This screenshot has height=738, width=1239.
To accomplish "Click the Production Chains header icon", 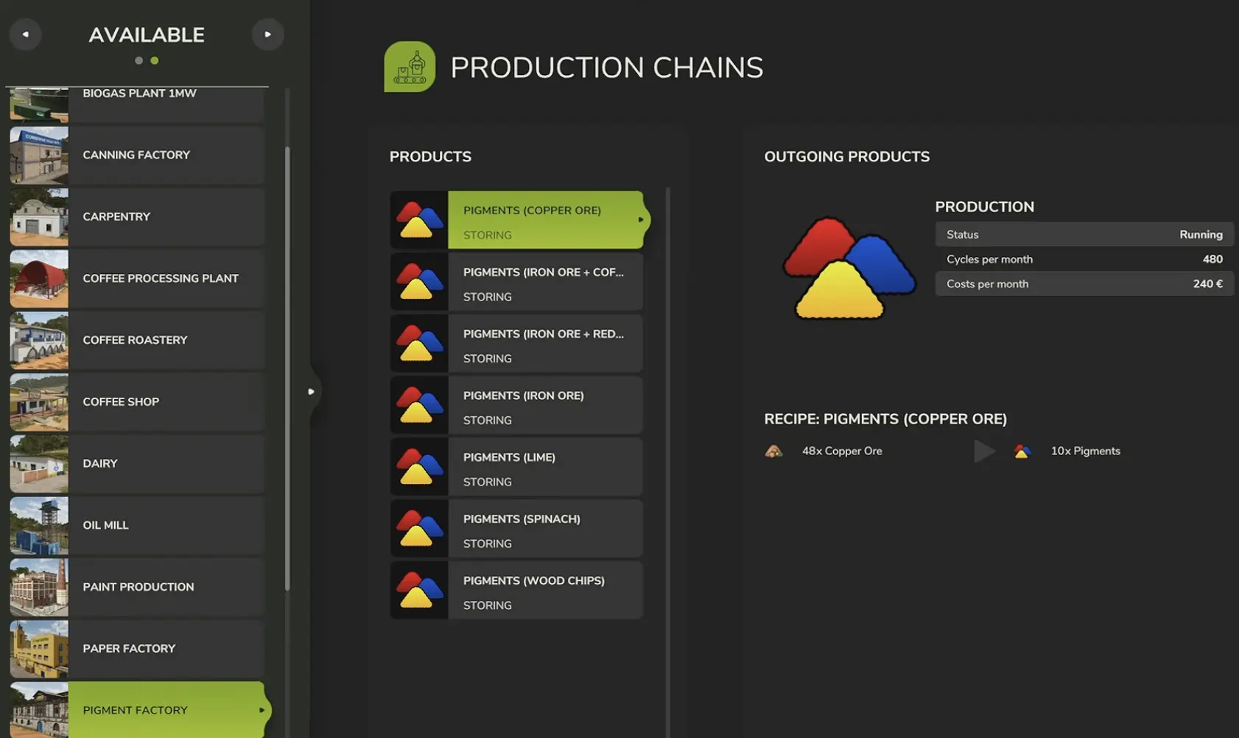I will pyautogui.click(x=410, y=67).
